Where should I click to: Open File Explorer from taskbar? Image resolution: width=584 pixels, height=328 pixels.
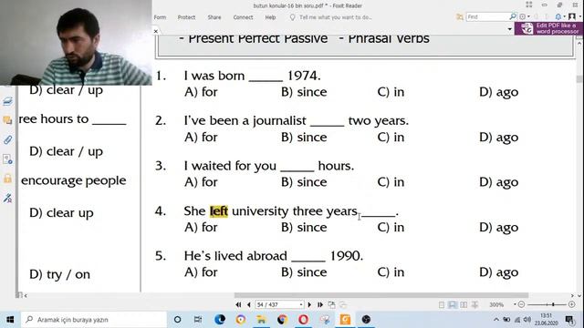click(262, 320)
